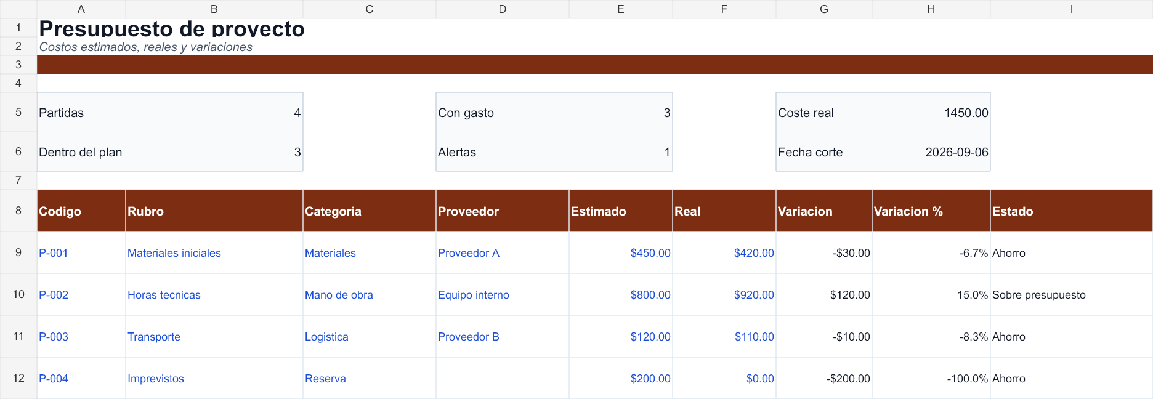Select column I header
Screen dimensions: 1153x399
pos(1072,9)
